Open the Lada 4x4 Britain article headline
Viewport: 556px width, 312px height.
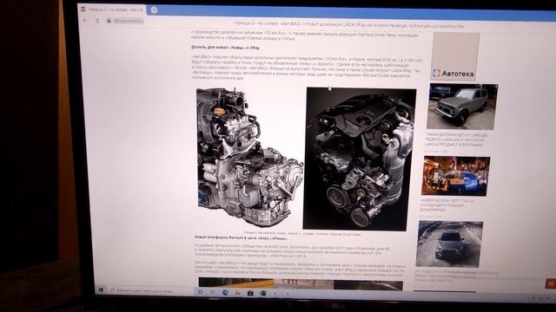[x=455, y=140]
